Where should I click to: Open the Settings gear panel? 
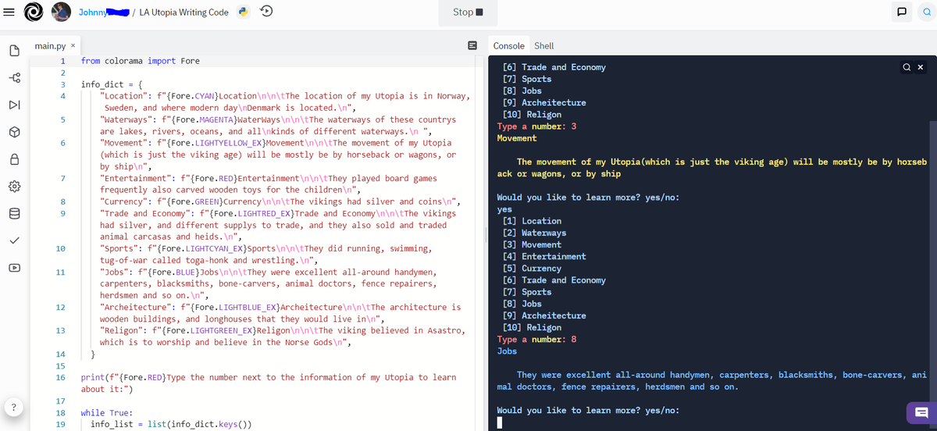pos(13,187)
